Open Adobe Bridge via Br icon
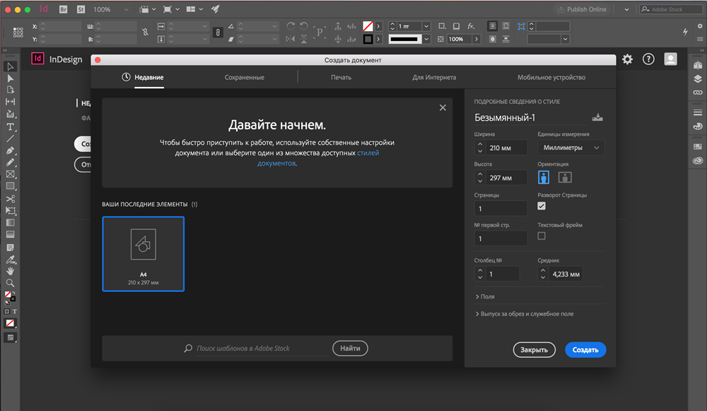Screen dimensions: 707x411 pyautogui.click(x=63, y=9)
